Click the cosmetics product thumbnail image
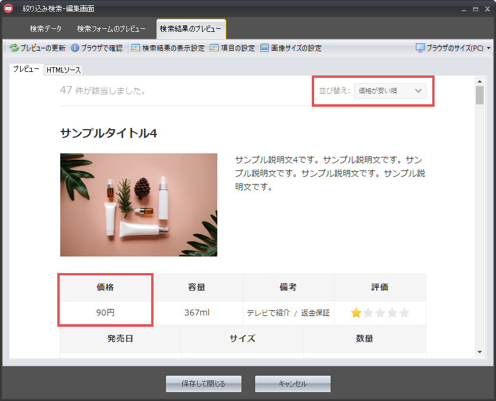Image resolution: width=496 pixels, height=401 pixels. tap(139, 205)
